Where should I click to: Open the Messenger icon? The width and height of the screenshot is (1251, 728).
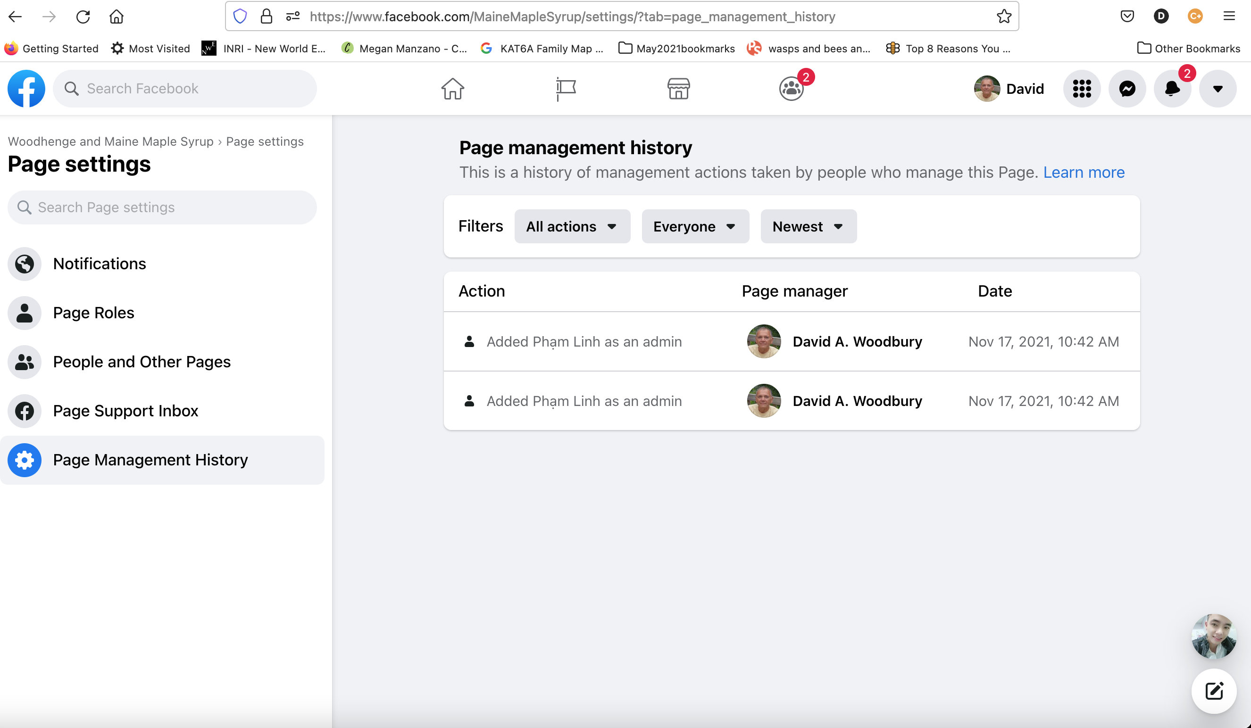pyautogui.click(x=1127, y=89)
